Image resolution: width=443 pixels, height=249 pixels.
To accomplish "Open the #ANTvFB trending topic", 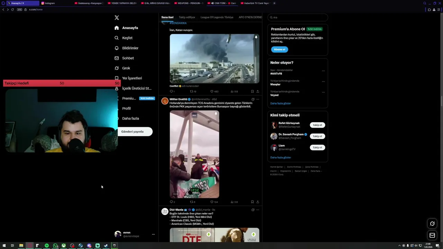I will [x=276, y=74].
